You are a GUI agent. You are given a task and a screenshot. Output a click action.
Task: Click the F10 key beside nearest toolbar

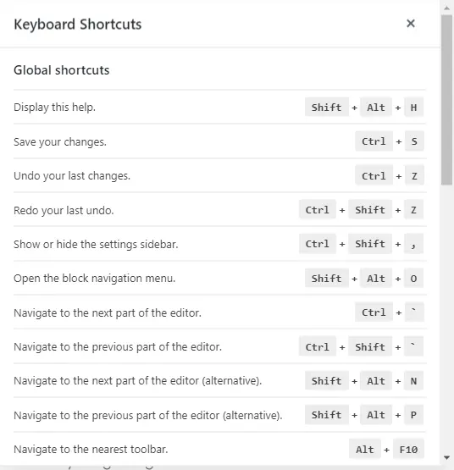click(x=408, y=450)
